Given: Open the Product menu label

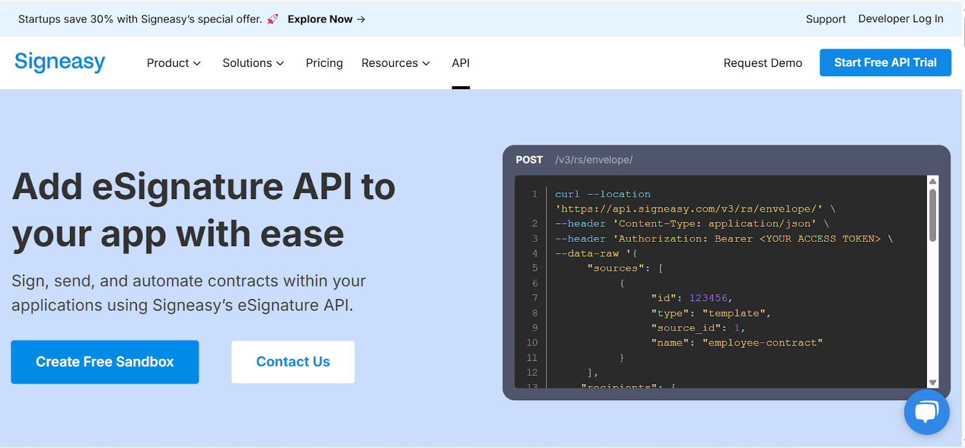Looking at the screenshot, I should click(x=168, y=63).
